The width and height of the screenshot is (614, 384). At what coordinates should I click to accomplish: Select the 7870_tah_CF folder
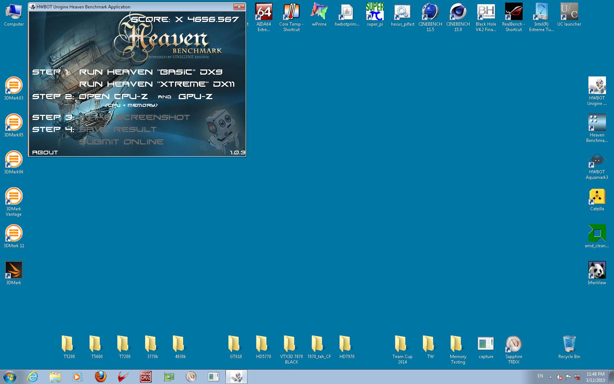tap(319, 347)
